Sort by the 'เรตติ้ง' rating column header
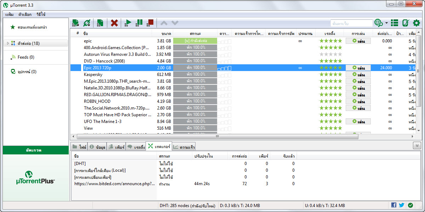The height and width of the screenshot is (212, 425). [331, 34]
